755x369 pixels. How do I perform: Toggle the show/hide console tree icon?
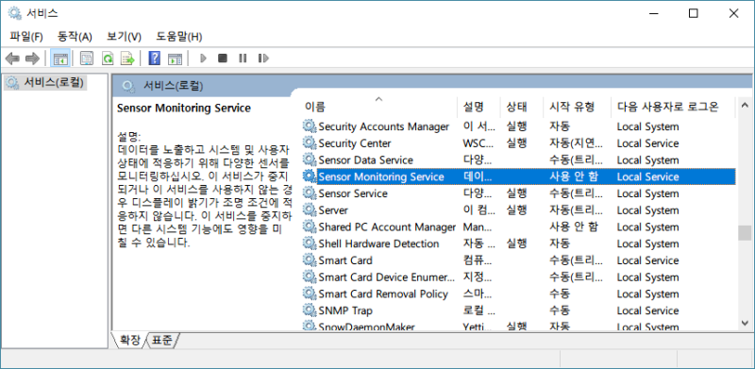coord(60,59)
